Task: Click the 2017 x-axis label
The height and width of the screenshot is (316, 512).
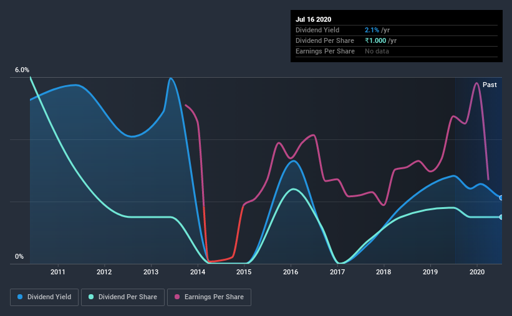Action: (337, 272)
